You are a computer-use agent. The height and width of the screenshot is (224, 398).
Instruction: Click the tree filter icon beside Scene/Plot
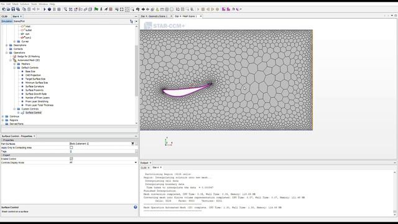tap(131, 22)
